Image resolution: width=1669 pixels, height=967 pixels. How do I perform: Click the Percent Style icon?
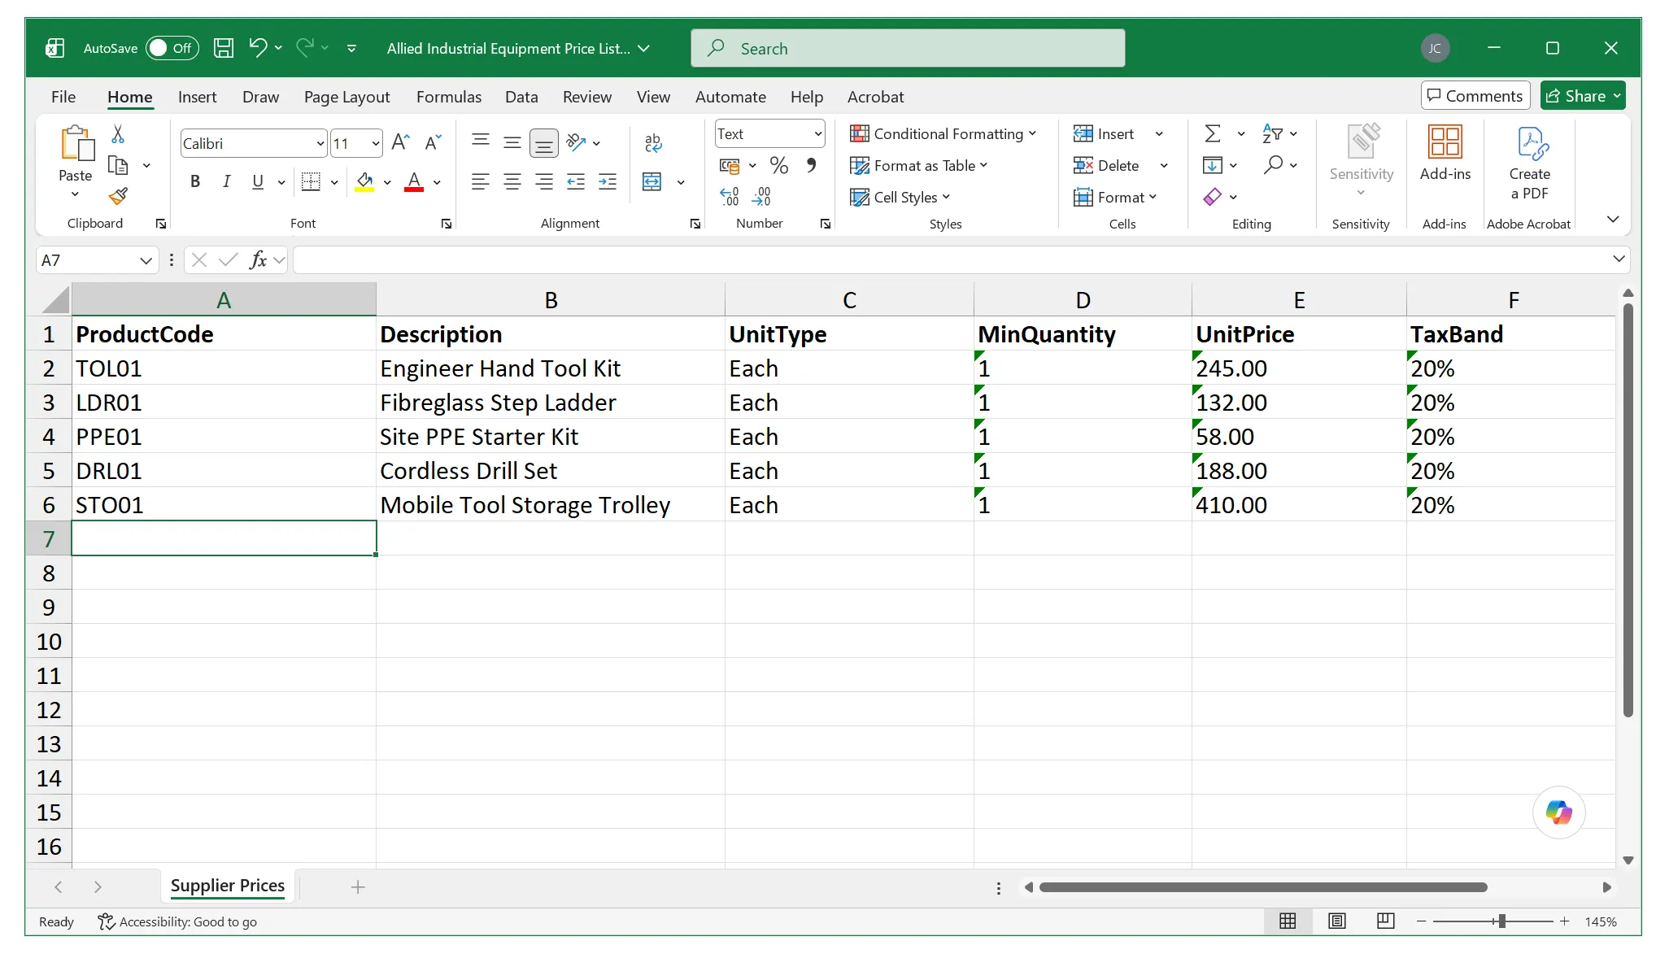coord(779,166)
